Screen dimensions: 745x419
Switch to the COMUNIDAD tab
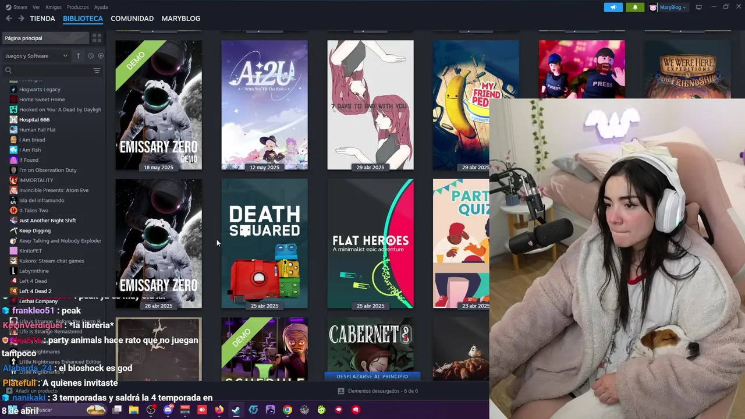click(x=132, y=19)
